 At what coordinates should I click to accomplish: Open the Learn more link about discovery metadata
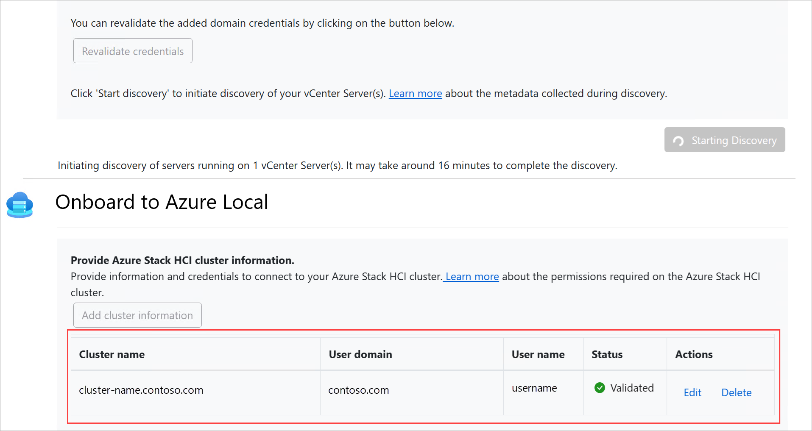pyautogui.click(x=415, y=93)
